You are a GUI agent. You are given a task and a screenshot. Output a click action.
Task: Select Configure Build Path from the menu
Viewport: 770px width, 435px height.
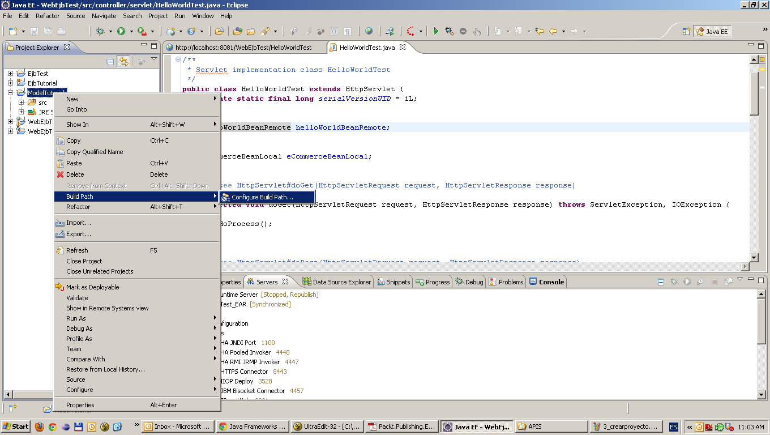[266, 197]
